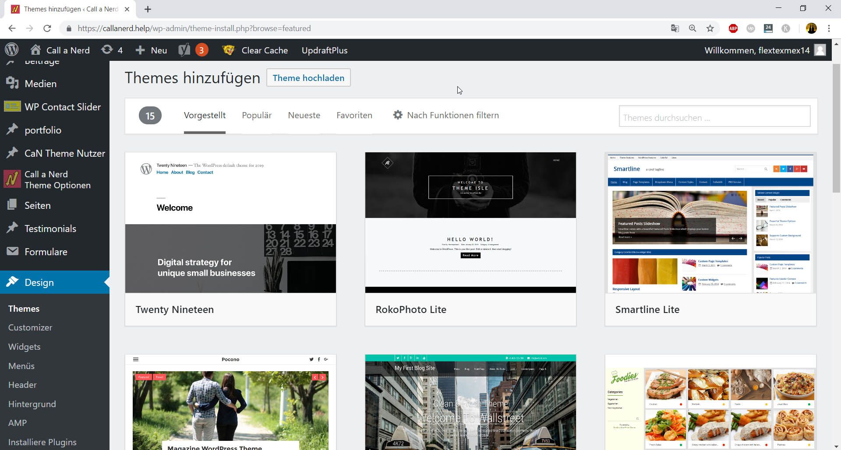The height and width of the screenshot is (450, 841).
Task: Bookmark this page with the star icon
Action: coord(710,28)
